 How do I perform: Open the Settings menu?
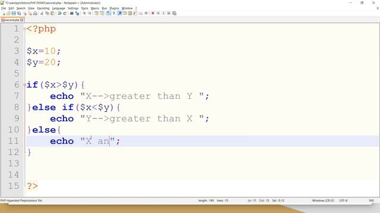coord(73,8)
